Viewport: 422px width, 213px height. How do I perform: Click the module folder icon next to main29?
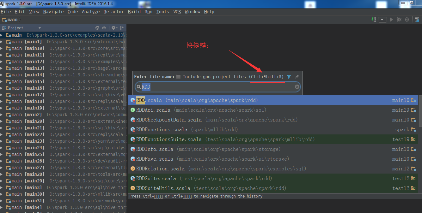pyautogui.click(x=413, y=110)
